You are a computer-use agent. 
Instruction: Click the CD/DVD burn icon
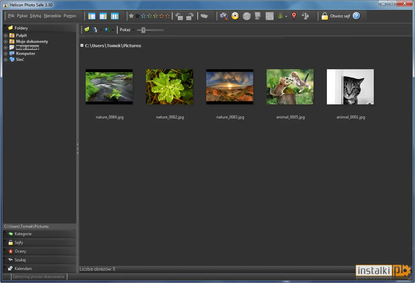coord(235,16)
